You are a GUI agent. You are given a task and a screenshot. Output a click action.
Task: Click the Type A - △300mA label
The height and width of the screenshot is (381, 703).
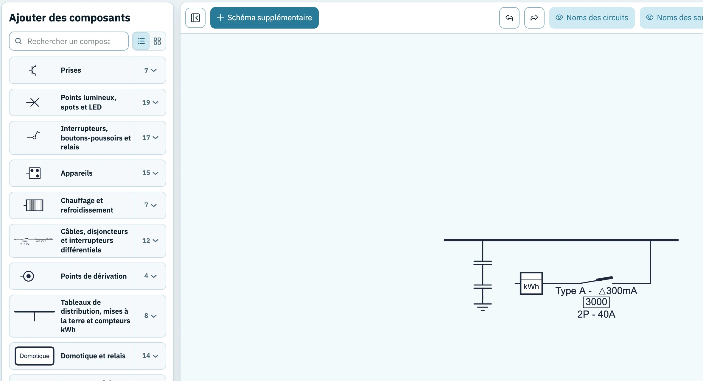596,291
